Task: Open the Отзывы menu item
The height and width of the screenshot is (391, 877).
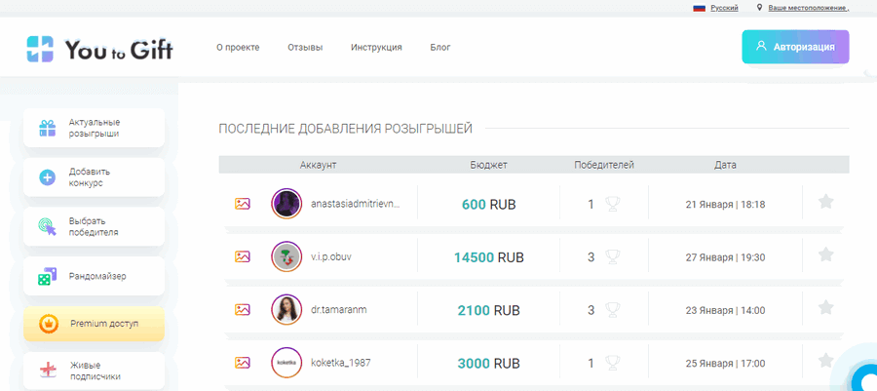Action: tap(305, 48)
